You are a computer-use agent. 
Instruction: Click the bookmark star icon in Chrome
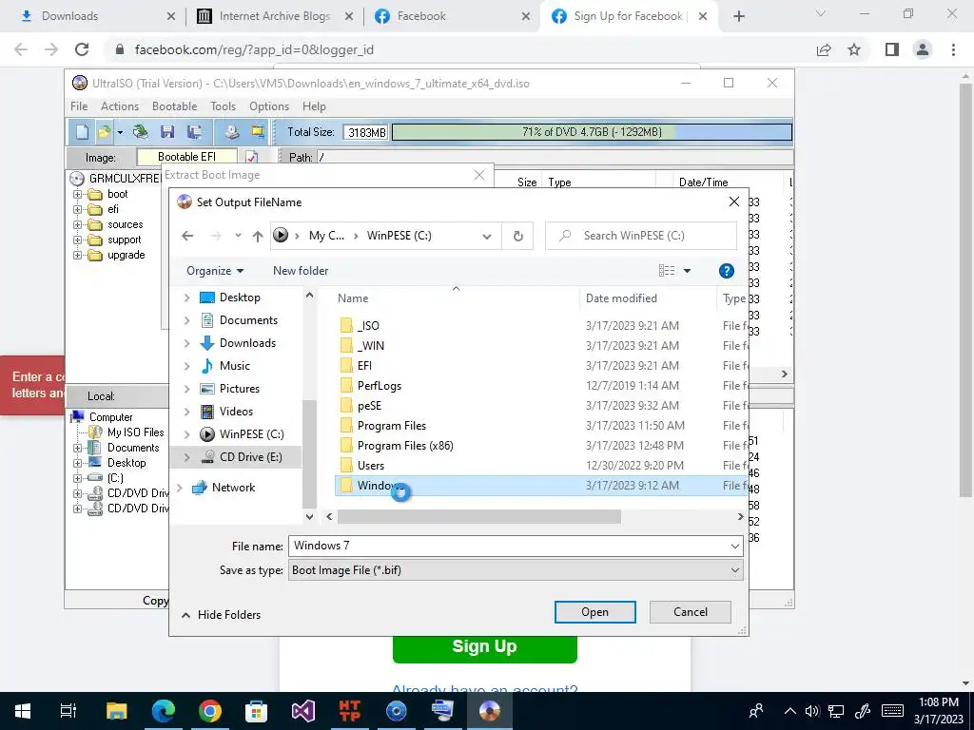tap(854, 49)
